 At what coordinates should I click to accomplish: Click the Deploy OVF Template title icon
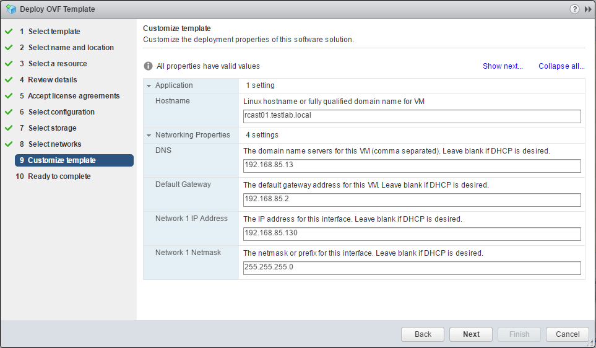tap(11, 9)
